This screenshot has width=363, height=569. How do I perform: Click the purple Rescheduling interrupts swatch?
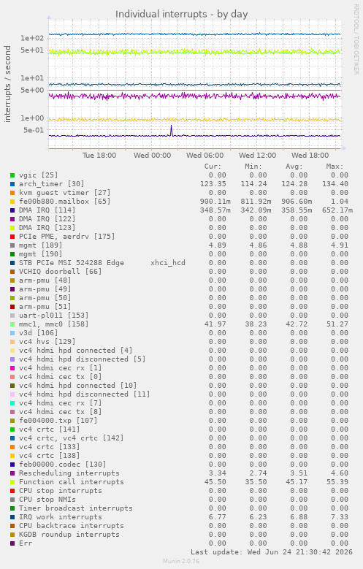12,473
